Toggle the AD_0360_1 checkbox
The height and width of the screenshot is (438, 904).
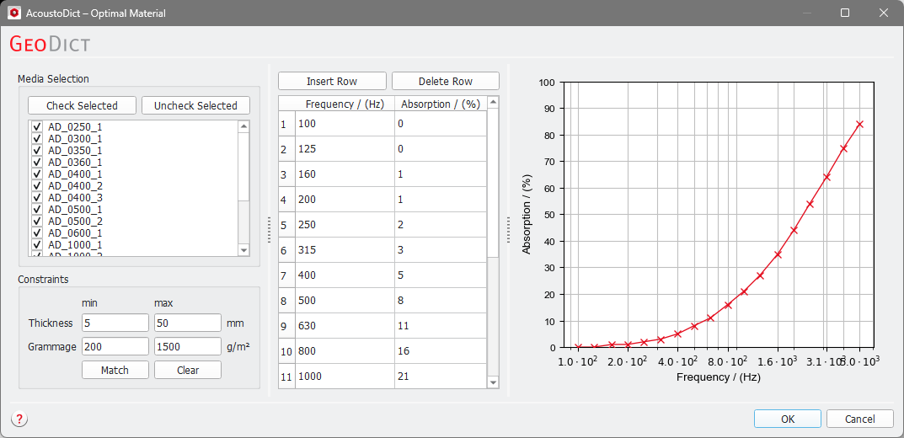[37, 162]
